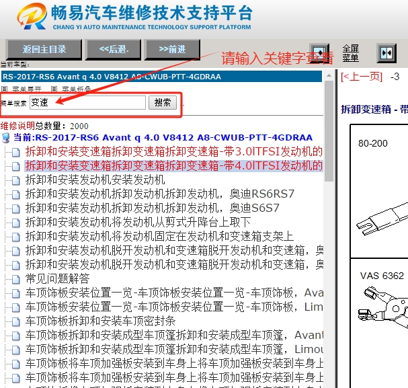Viewport: 408px width, 388px height.
Task: Go forward with the >>前进 button
Action: click(x=172, y=50)
